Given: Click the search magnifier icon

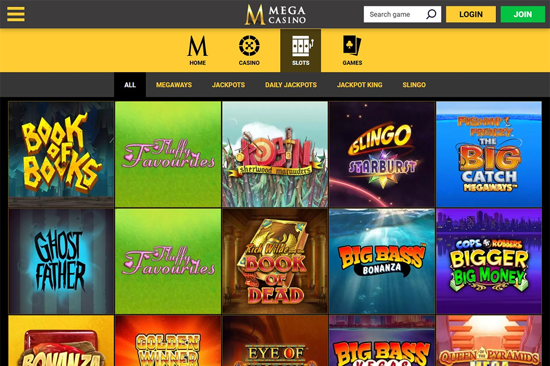Looking at the screenshot, I should pos(431,14).
